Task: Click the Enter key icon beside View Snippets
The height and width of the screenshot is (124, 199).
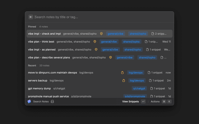Action: click(143, 101)
